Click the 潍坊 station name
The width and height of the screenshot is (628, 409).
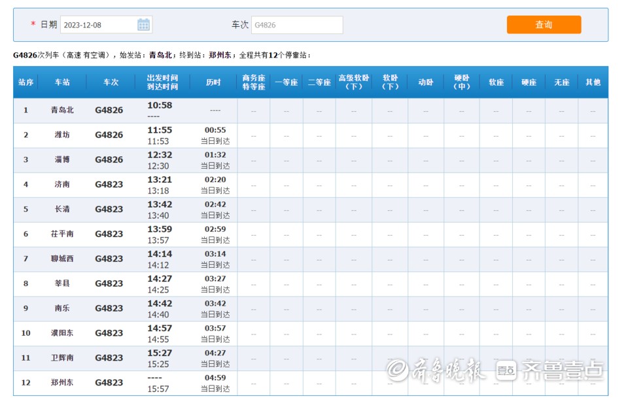[x=62, y=135]
